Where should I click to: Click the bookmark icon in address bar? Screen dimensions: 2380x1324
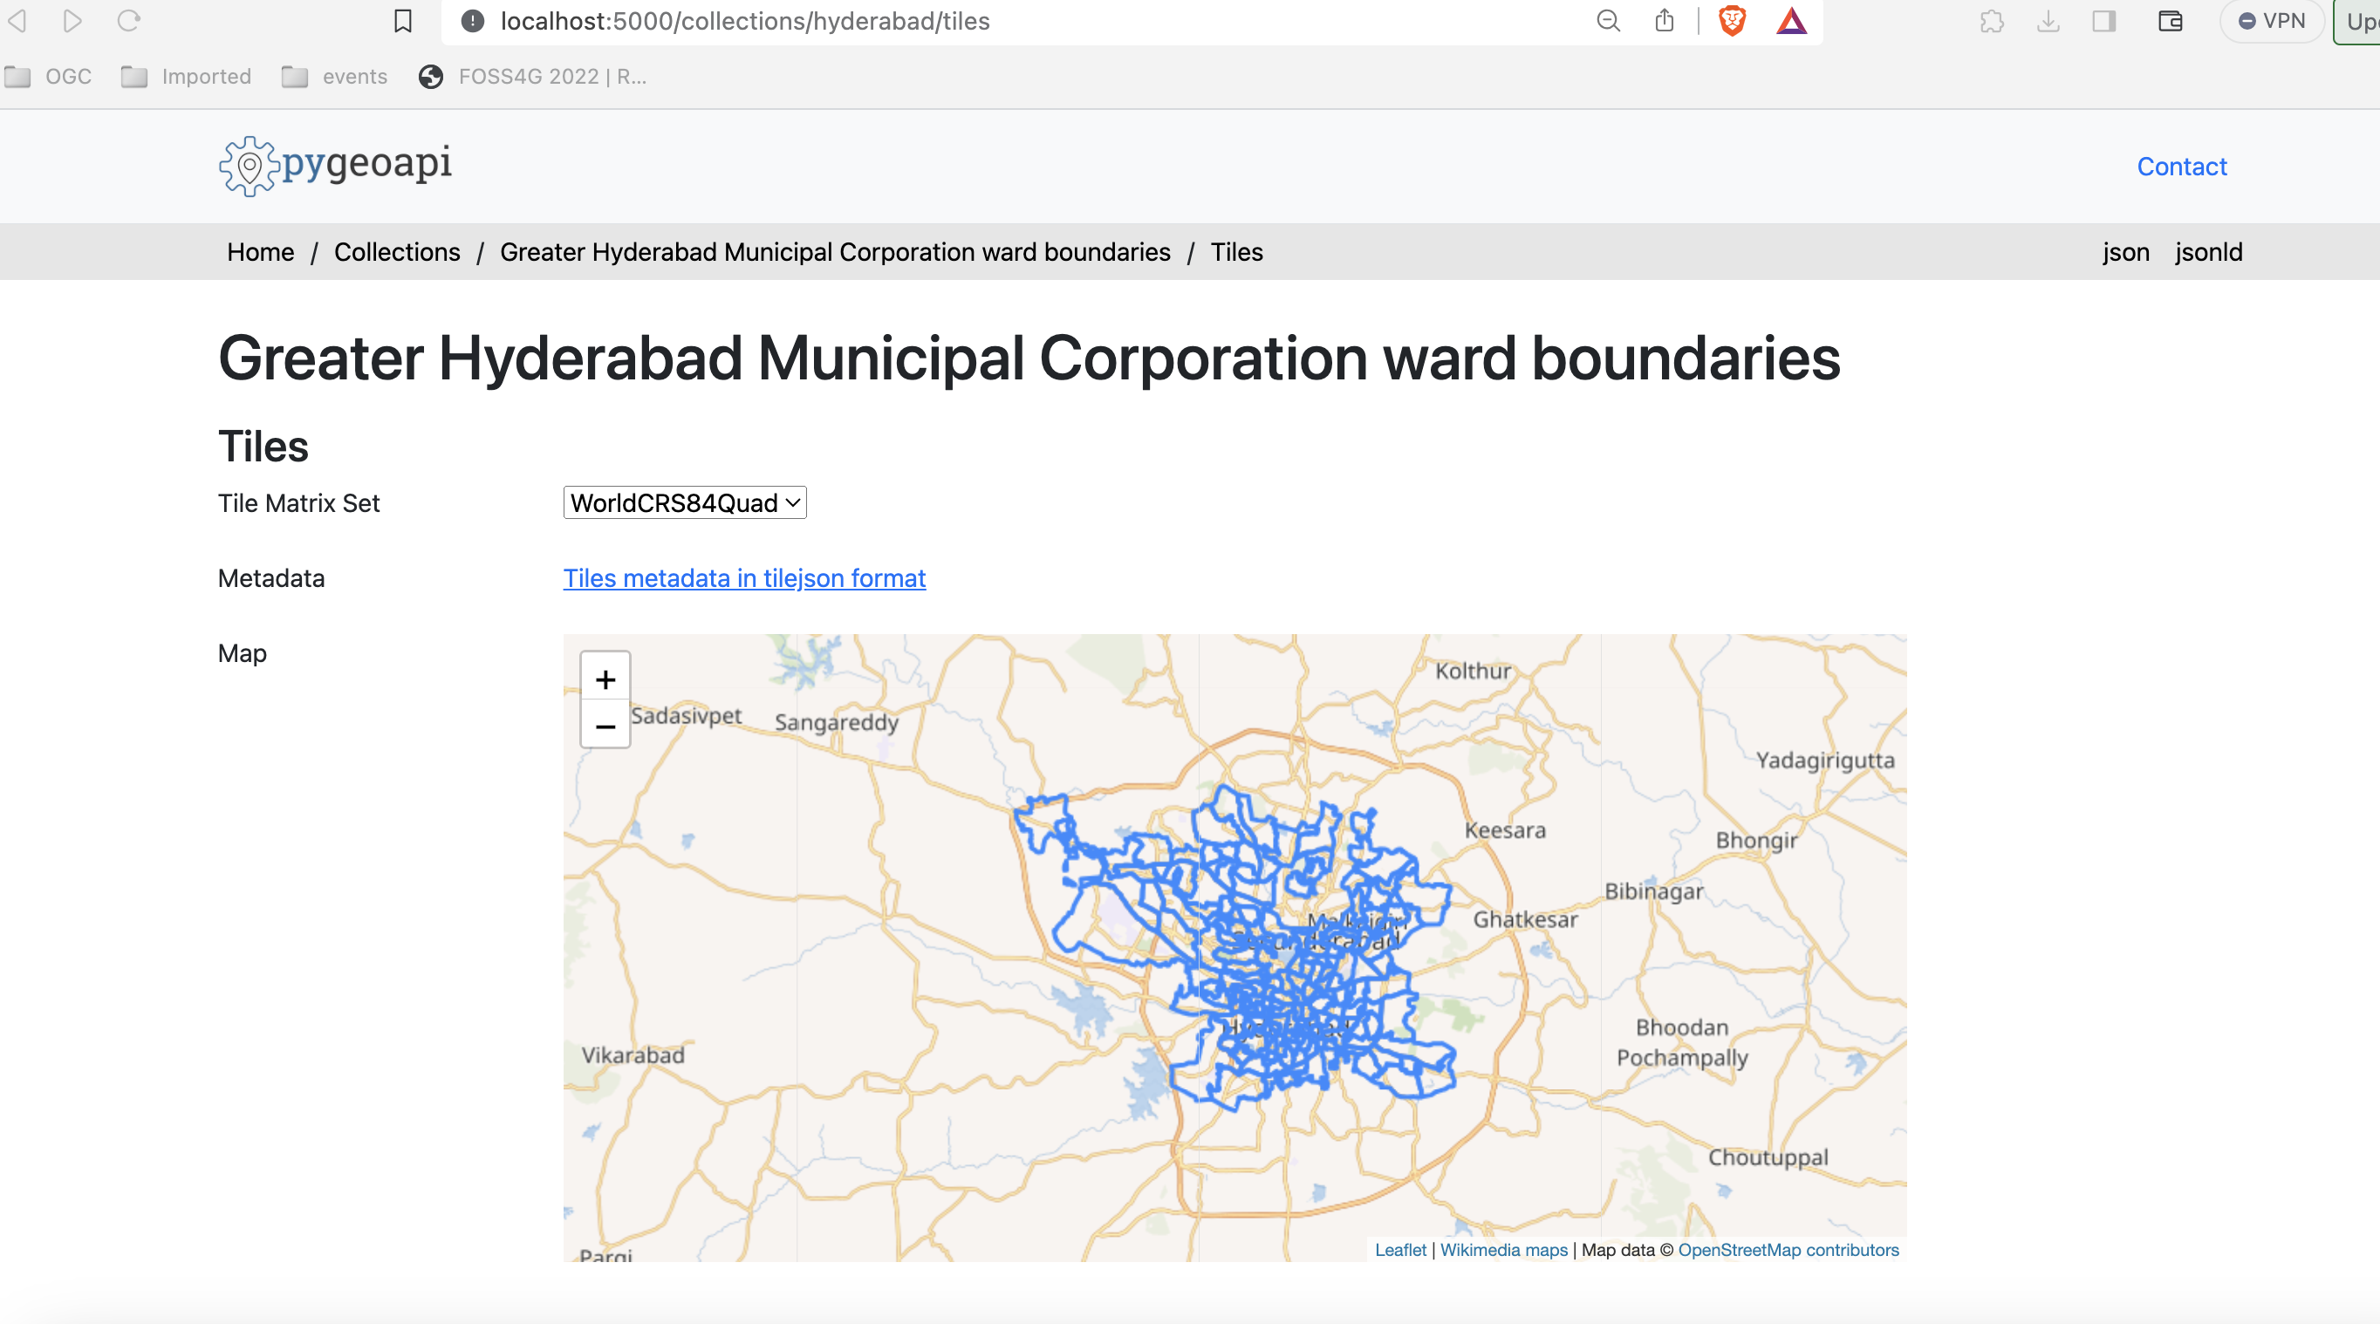(403, 20)
